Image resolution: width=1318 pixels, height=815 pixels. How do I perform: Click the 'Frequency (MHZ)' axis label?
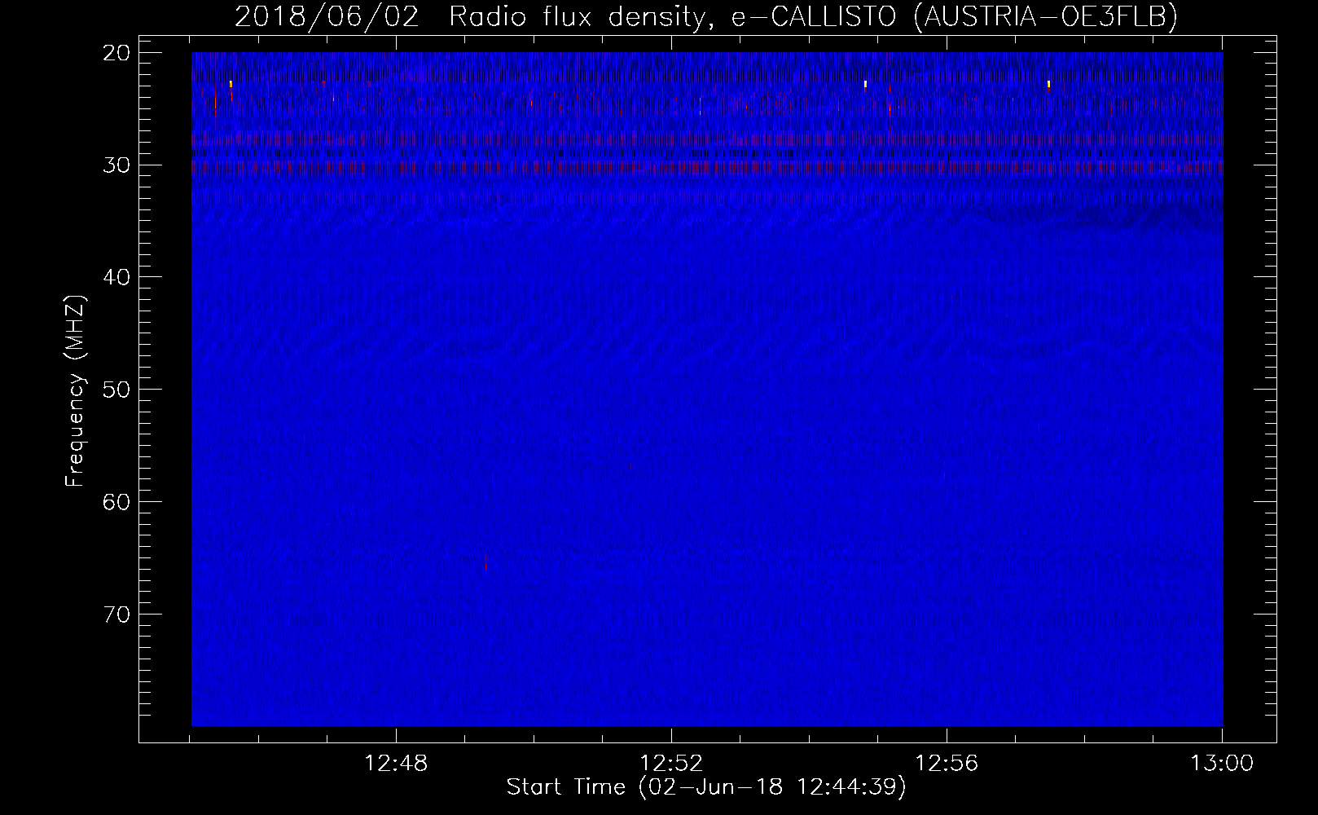point(75,391)
